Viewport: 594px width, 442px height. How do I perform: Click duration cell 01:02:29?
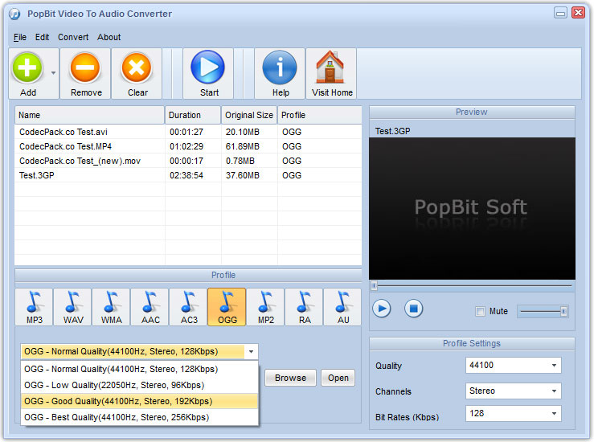tap(186, 146)
